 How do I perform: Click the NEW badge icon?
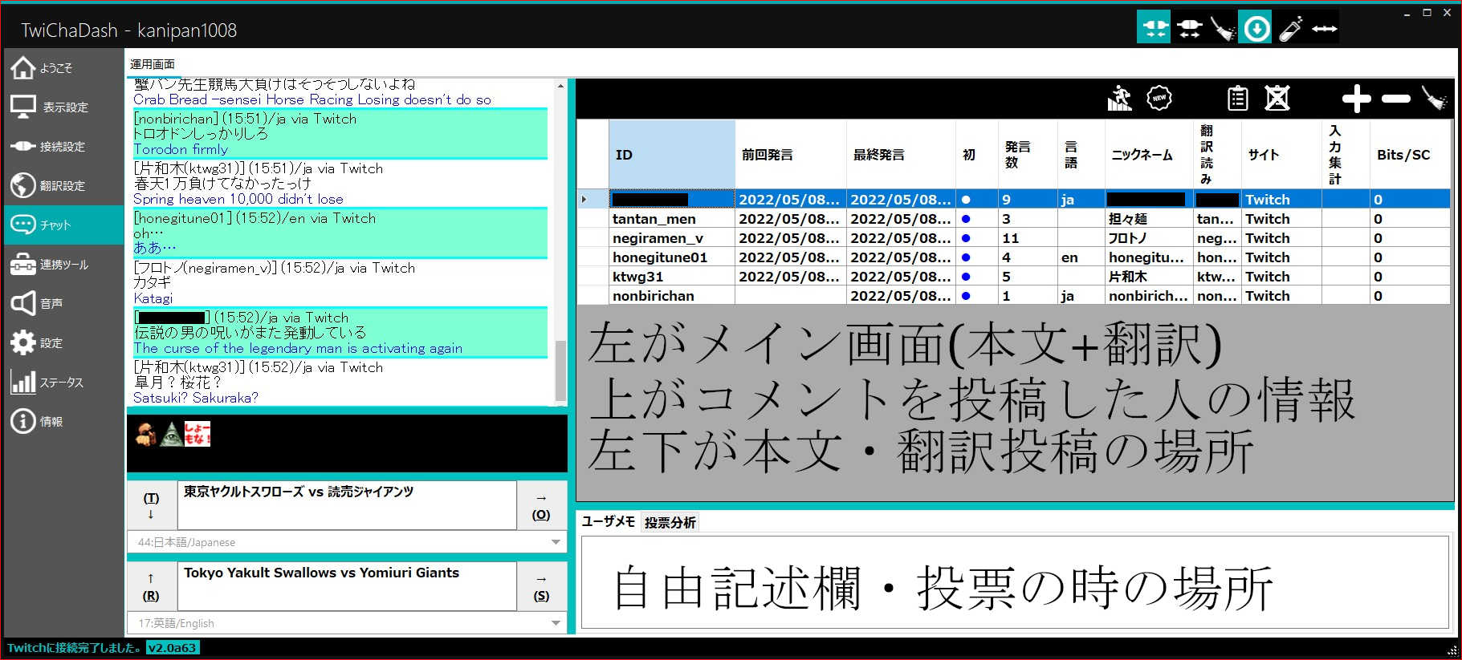1159,99
